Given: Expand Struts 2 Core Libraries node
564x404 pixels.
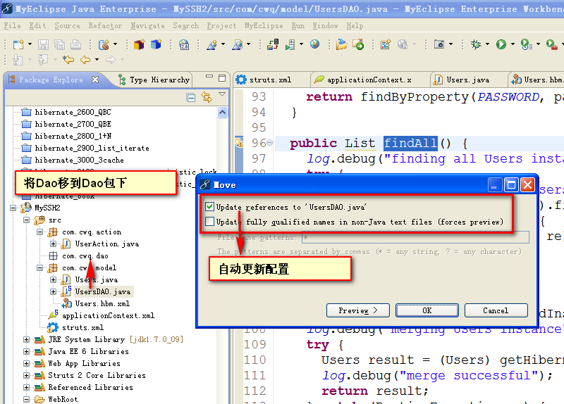Looking at the screenshot, I should pyautogui.click(x=27, y=376).
